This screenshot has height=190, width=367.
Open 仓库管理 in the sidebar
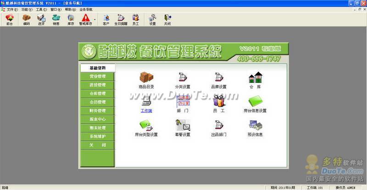pos(98,94)
